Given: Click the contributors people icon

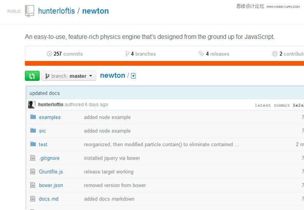Looking at the screenshot, I should pyautogui.click(x=275, y=54).
